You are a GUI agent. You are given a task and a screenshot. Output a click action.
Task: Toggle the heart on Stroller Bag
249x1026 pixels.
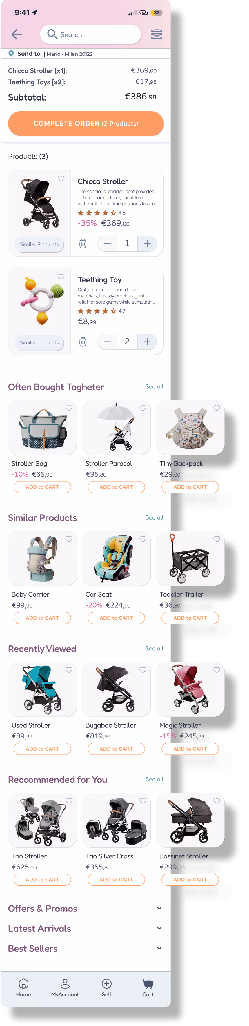pyautogui.click(x=69, y=408)
